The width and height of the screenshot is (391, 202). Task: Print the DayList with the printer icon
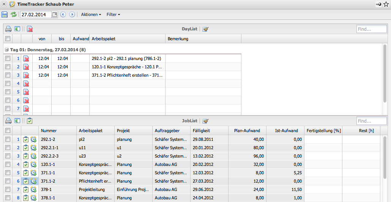click(x=8, y=29)
